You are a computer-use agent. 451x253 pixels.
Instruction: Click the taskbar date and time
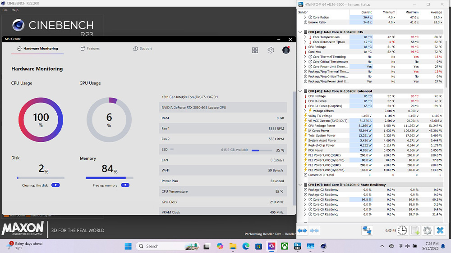pyautogui.click(x=431, y=246)
